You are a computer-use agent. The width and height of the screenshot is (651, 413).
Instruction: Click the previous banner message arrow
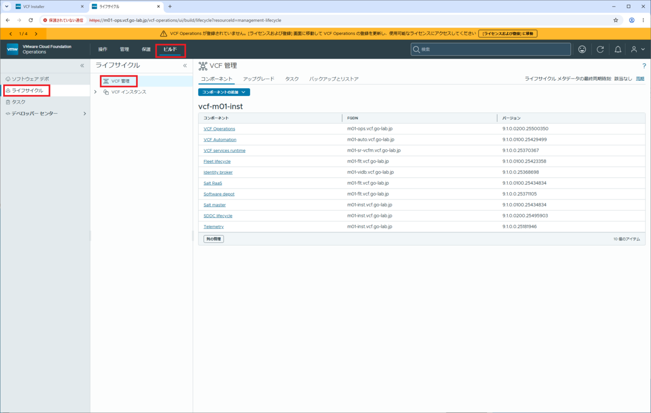coord(10,34)
